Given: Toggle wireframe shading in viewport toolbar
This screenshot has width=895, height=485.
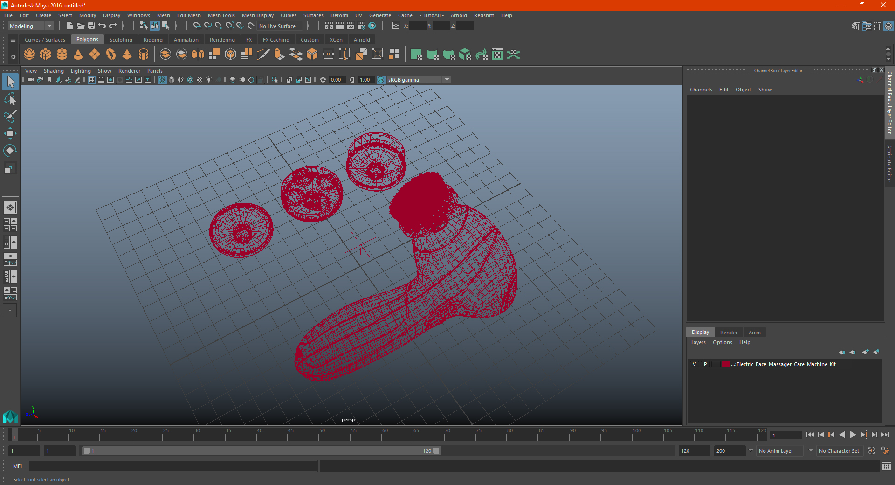Looking at the screenshot, I should (162, 80).
